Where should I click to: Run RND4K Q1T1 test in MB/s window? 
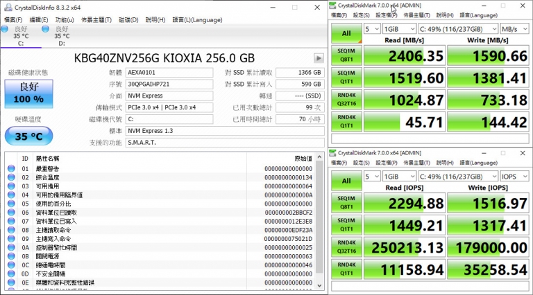click(346, 121)
